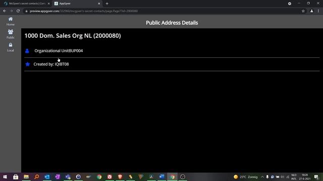Open Microsoft Teams from taskbar
The height and width of the screenshot is (181, 323).
[68, 176]
